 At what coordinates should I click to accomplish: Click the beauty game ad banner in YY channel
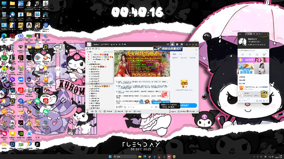[142, 64]
